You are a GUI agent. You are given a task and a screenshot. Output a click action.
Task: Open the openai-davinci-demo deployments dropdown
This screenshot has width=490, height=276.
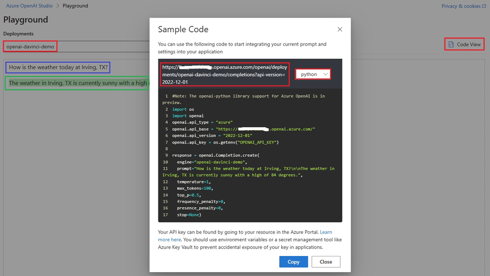pyautogui.click(x=77, y=46)
